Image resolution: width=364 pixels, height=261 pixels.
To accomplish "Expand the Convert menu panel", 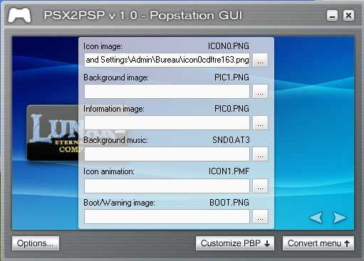I will [x=318, y=243].
